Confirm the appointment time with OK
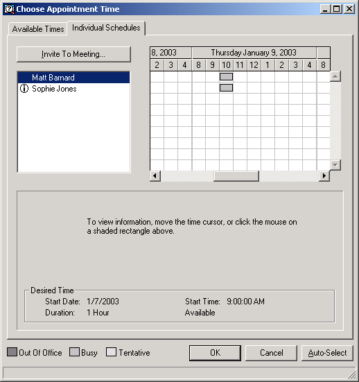 coord(215,353)
